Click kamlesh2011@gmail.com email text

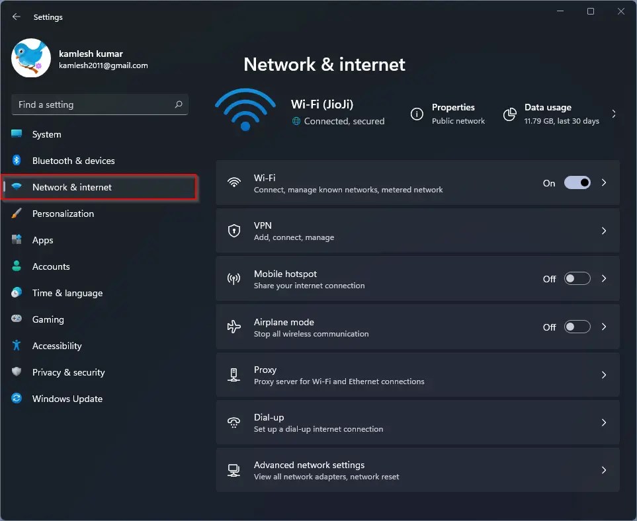point(103,65)
